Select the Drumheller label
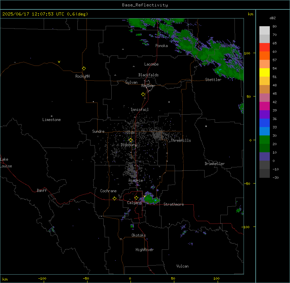The height and width of the screenshot is (283, 290). point(215,164)
